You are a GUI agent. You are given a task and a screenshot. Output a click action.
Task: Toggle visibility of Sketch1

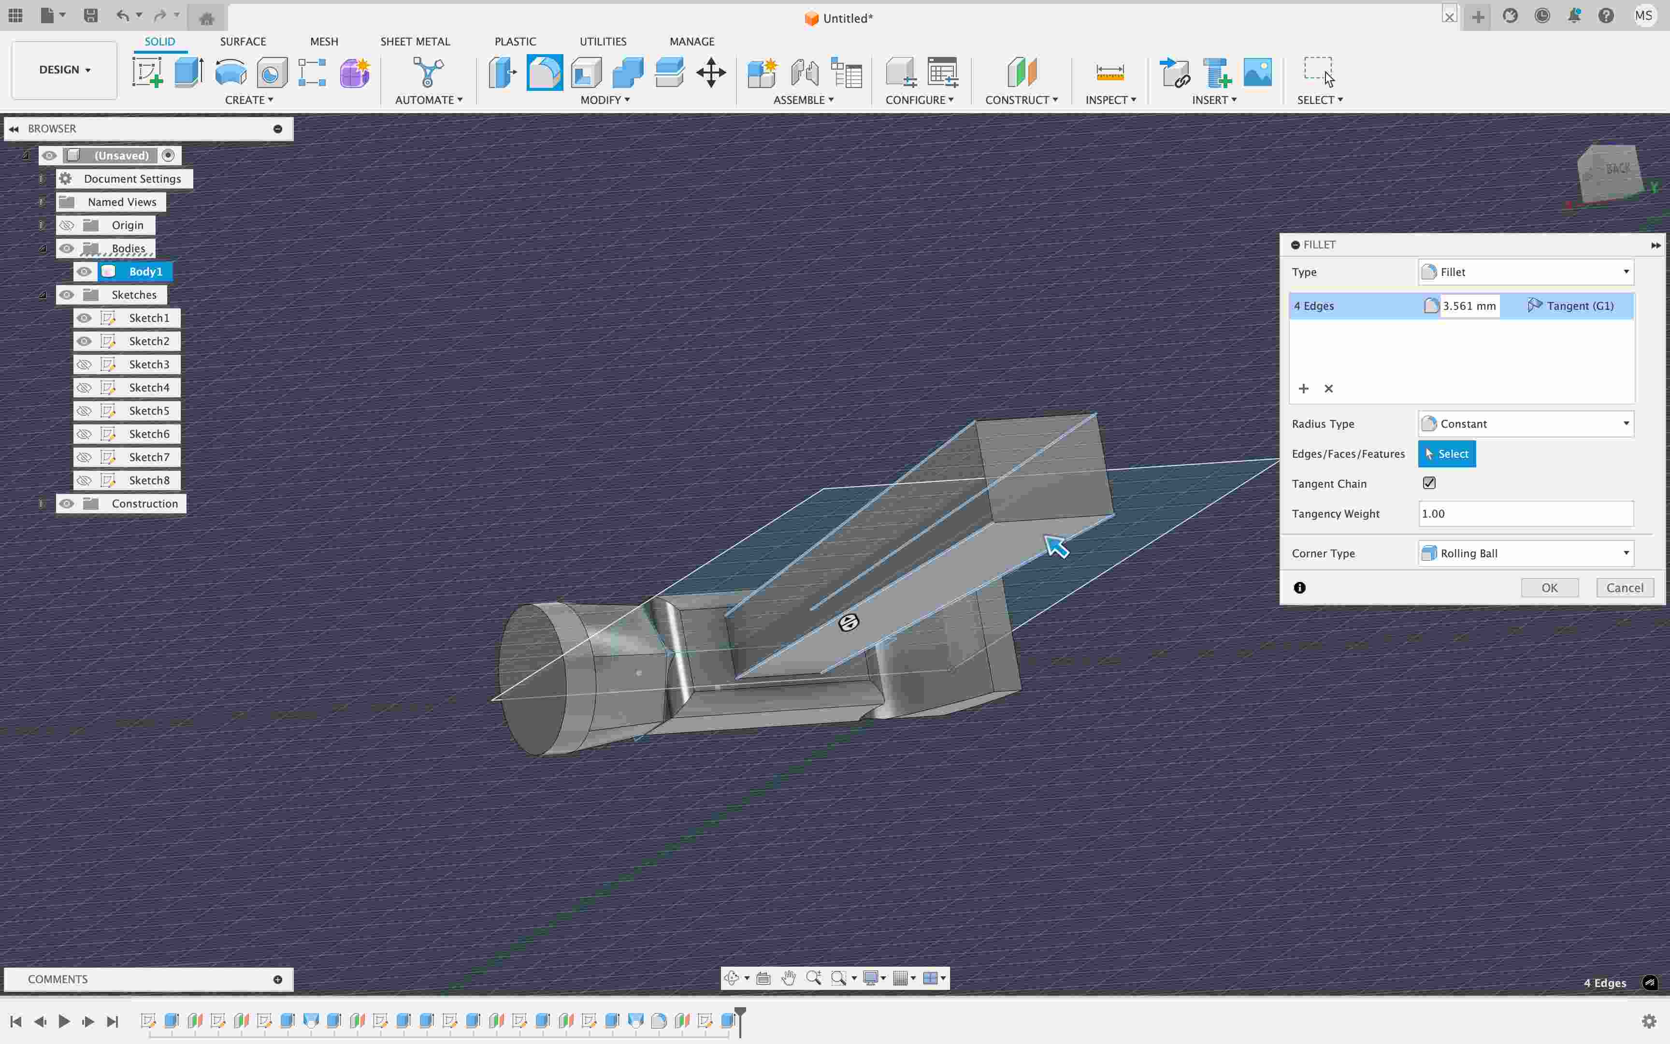tap(84, 318)
